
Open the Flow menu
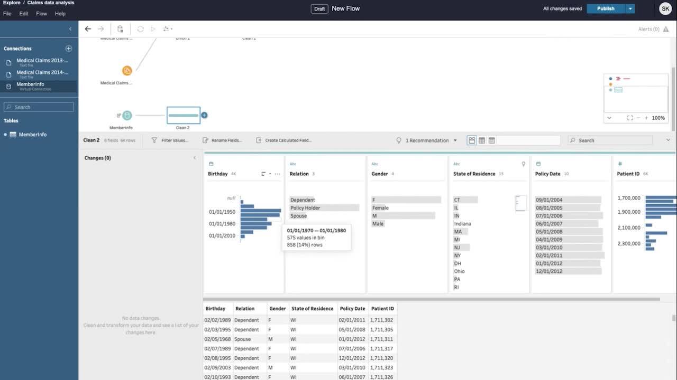42,14
